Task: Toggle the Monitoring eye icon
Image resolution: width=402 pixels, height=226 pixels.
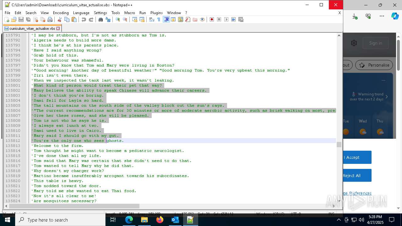Action: [x=202, y=19]
